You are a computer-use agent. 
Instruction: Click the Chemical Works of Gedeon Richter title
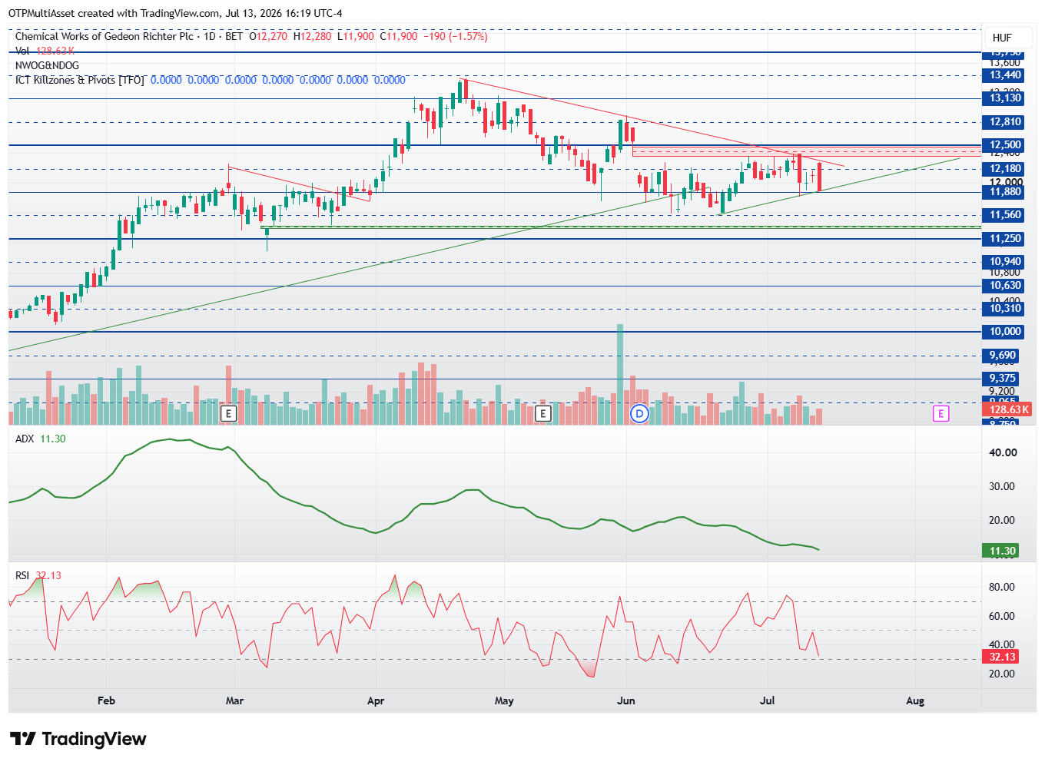click(x=104, y=36)
